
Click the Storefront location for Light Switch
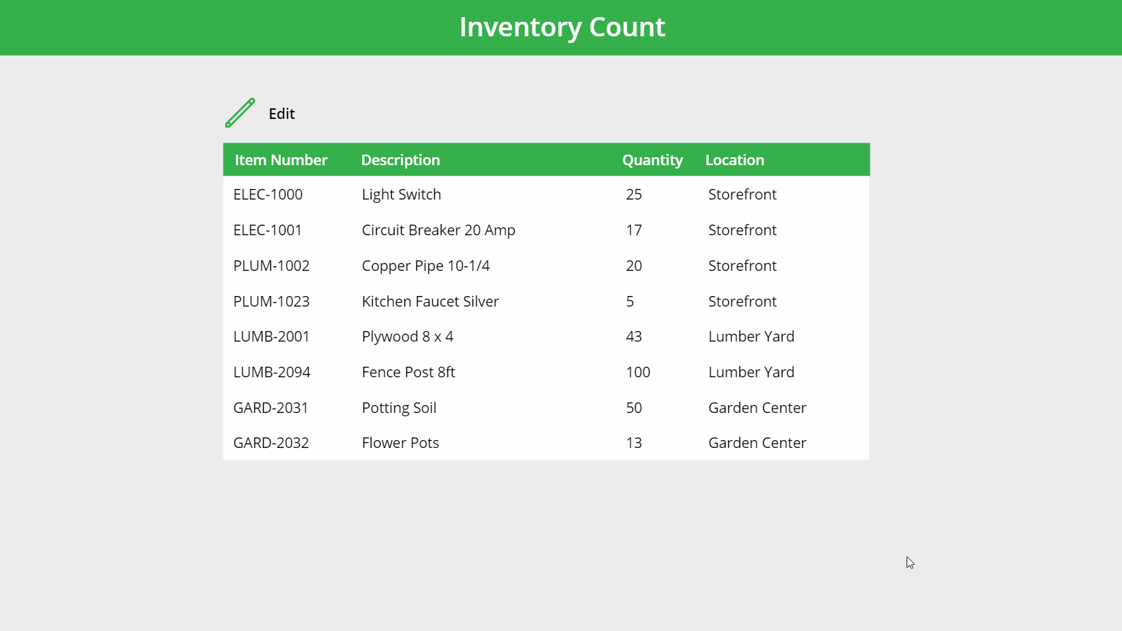coord(742,194)
